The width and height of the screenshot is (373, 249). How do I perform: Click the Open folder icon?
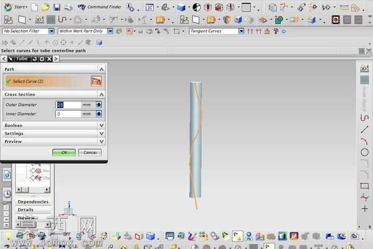[45, 7]
